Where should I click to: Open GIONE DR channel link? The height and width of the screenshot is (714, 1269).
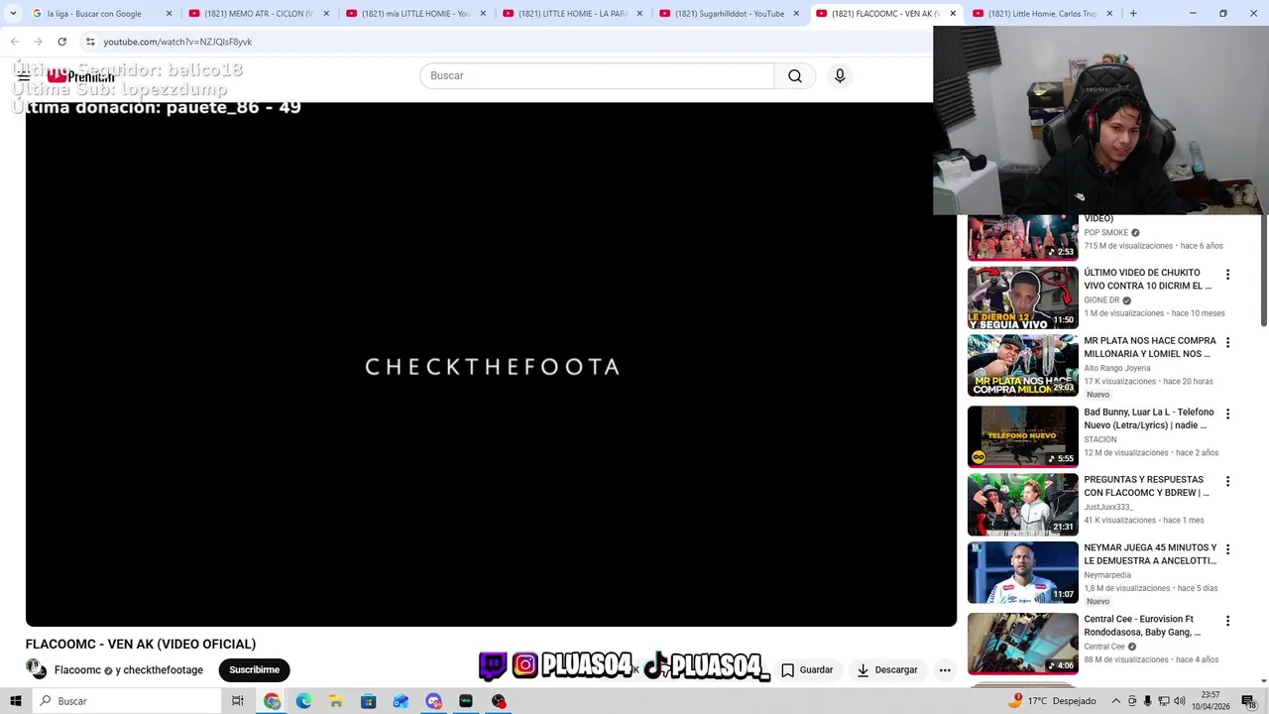coord(1101,300)
